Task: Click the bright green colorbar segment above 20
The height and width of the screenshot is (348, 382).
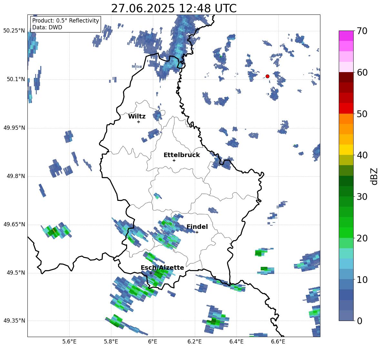Action: click(x=346, y=232)
